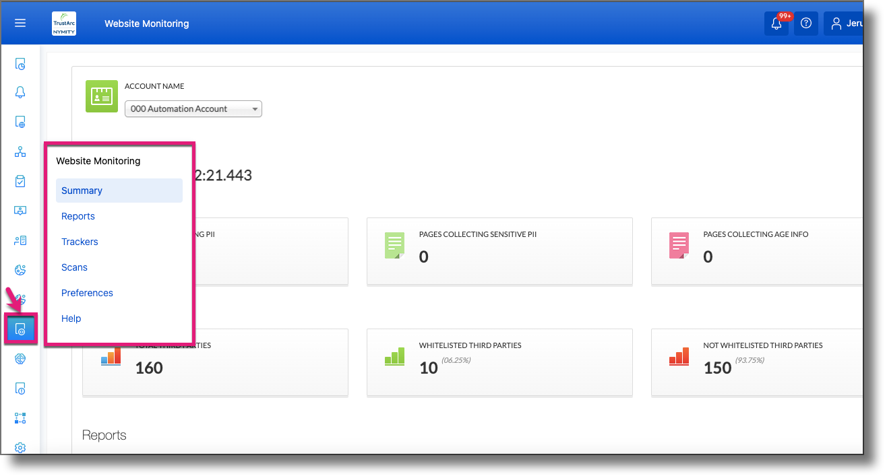This screenshot has width=885, height=476.
Task: Open the Jeru user profile menu
Action: tap(844, 23)
